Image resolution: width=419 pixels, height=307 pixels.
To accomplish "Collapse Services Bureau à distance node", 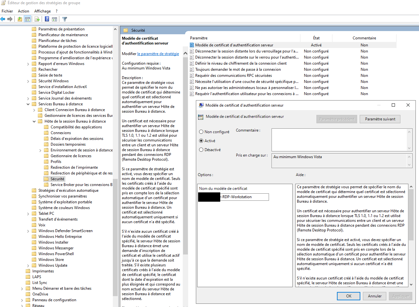I will [x=28, y=104].
